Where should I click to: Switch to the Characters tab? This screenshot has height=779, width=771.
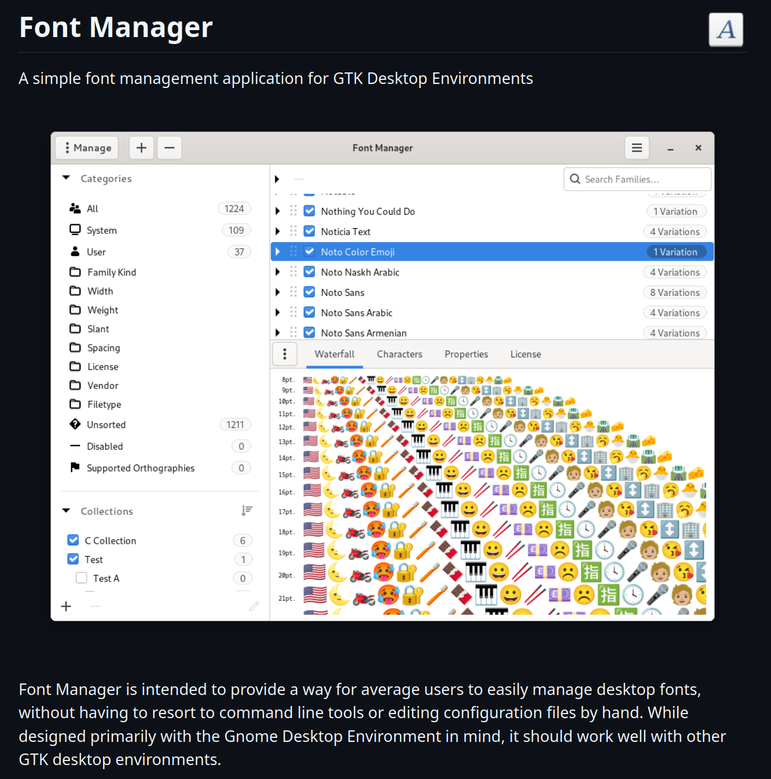click(399, 354)
